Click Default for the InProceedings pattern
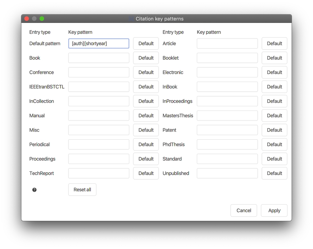Viewport: 313px width, 249px height. [x=274, y=101]
